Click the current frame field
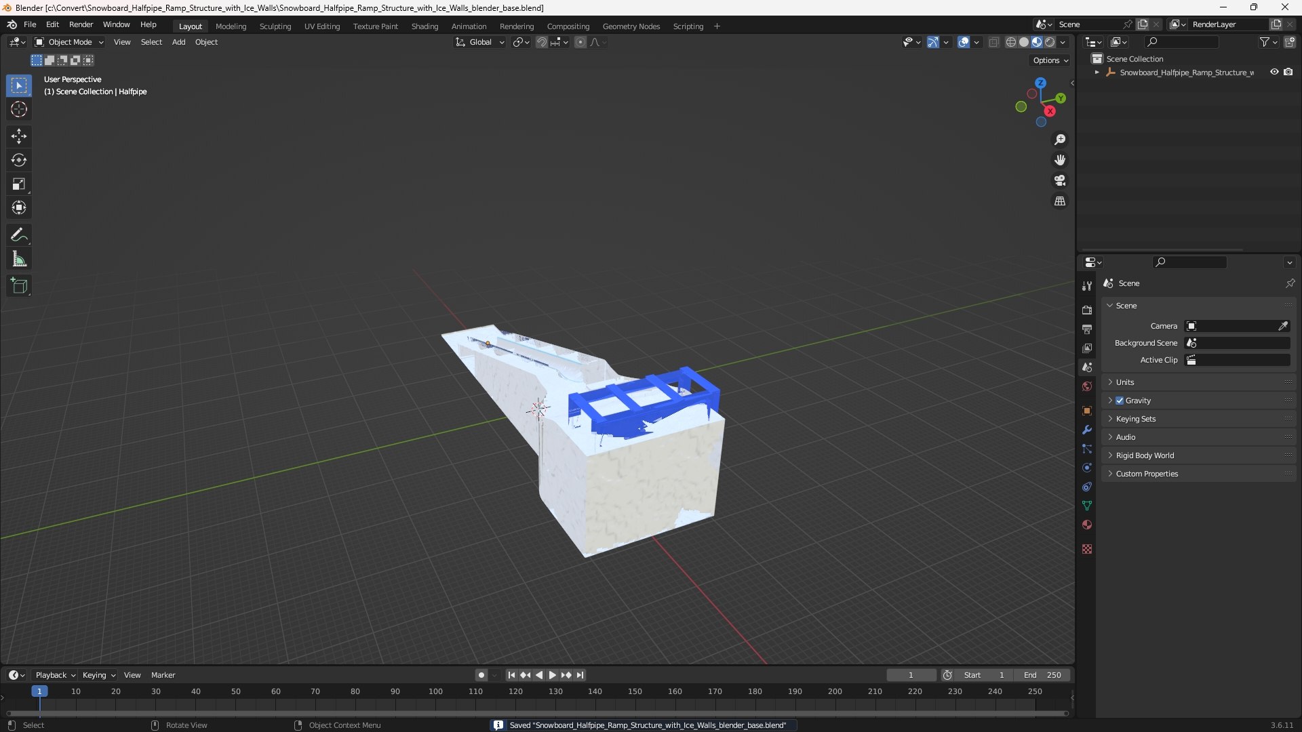The height and width of the screenshot is (732, 1302). [911, 675]
